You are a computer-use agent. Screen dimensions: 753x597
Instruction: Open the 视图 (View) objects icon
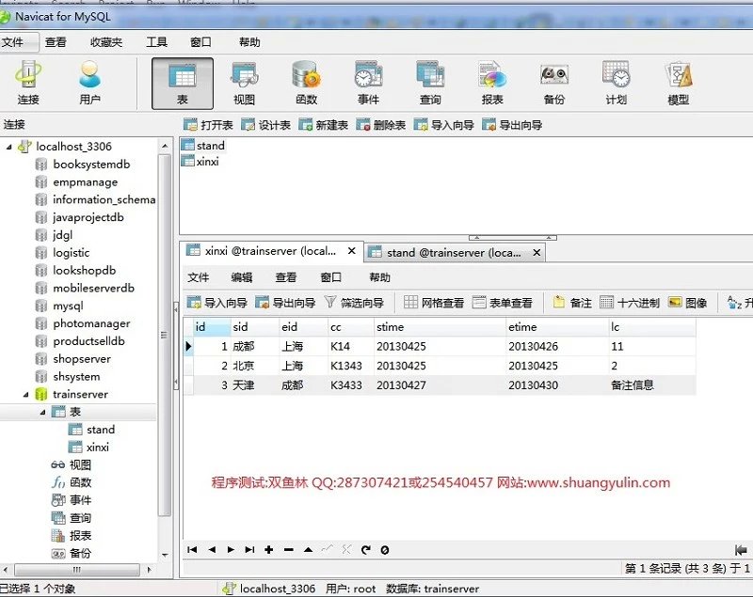(x=244, y=83)
